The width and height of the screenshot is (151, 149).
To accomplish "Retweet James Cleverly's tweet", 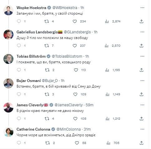I will (x=47, y=119).
